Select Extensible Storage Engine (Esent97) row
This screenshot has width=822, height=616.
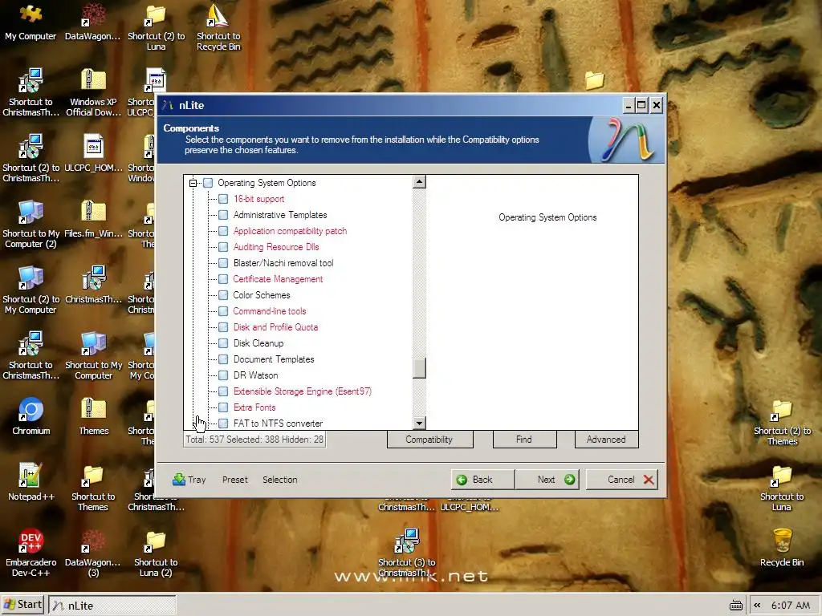point(302,391)
